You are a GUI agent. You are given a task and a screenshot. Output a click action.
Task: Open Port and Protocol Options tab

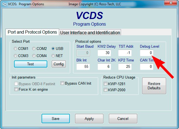32,32
